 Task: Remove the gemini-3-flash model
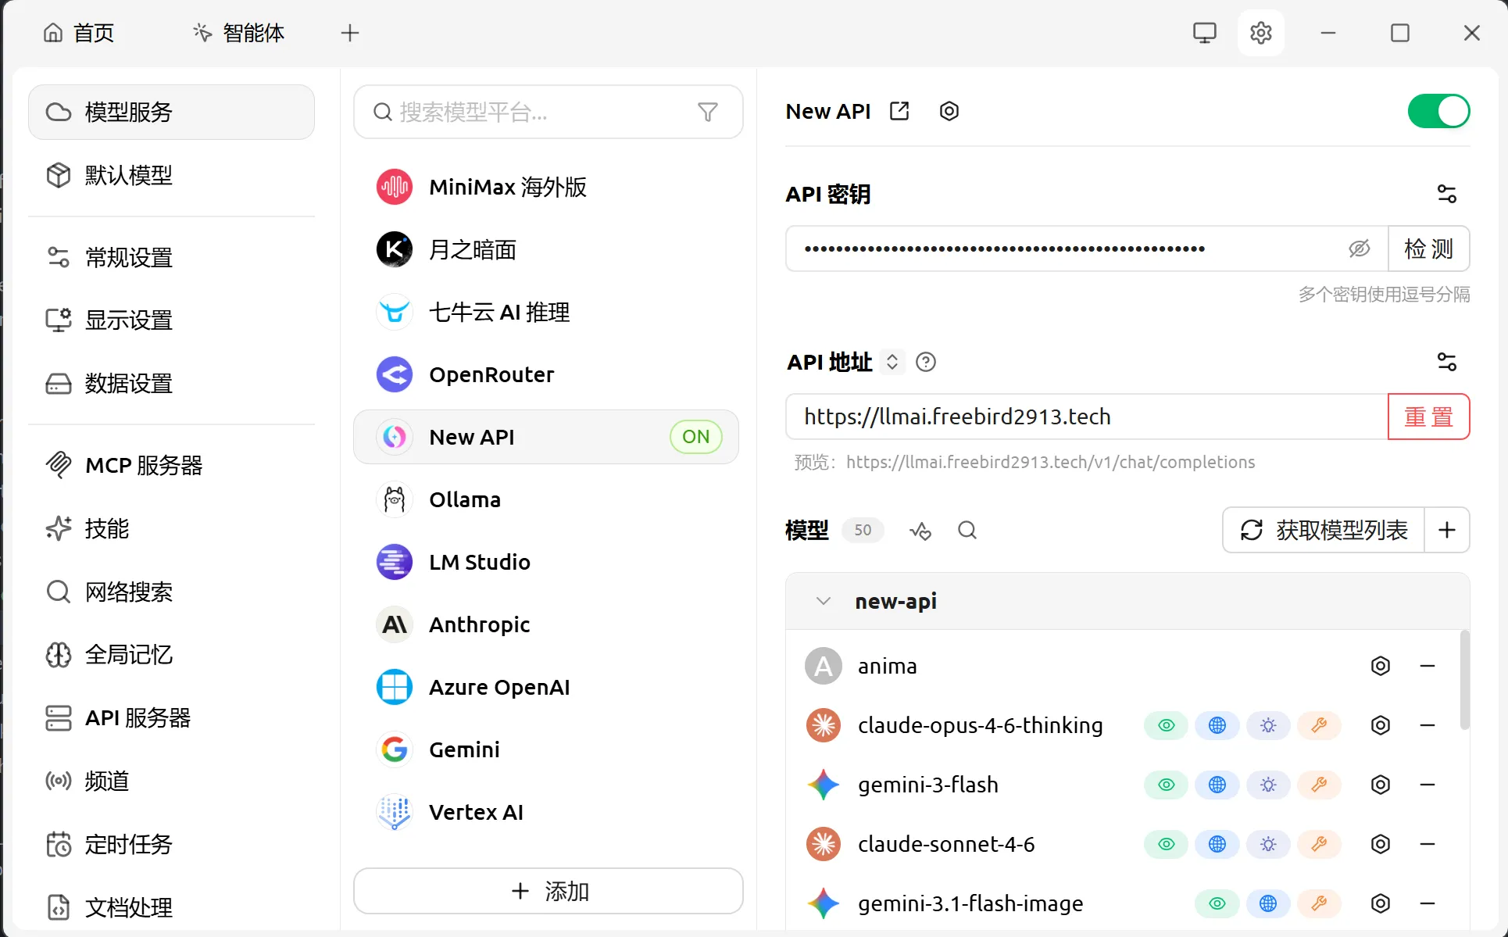(1428, 785)
